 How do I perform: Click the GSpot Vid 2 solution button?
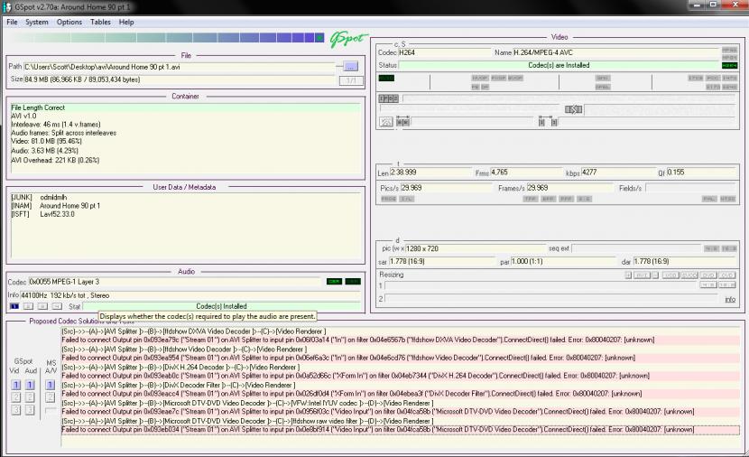pos(15,397)
